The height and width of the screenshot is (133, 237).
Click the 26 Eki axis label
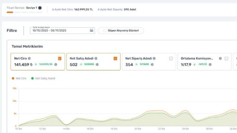coord(209,129)
